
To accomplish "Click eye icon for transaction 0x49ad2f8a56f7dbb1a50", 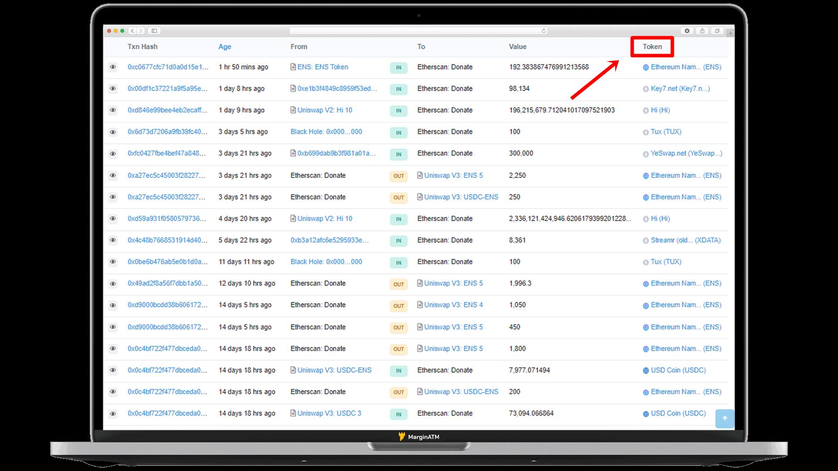I will pos(113,283).
